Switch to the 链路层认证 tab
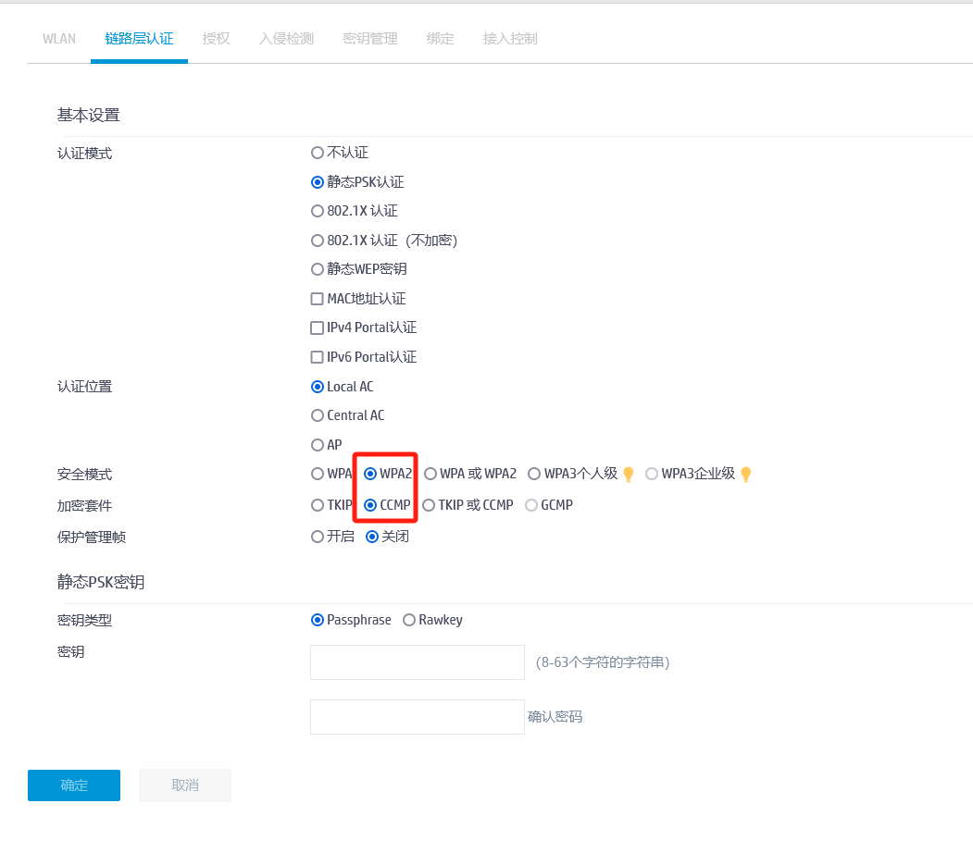 pos(139,39)
